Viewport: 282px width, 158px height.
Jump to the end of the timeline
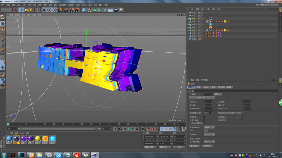[x=142, y=129]
